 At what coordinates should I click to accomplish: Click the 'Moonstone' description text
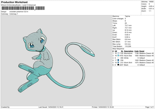tap(128, 53)
